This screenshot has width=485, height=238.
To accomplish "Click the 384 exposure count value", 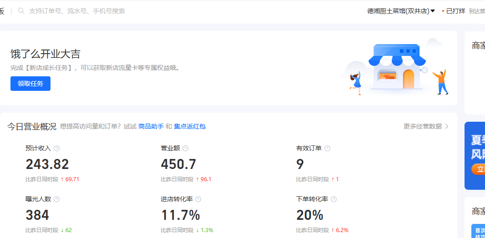I will 37,215.
